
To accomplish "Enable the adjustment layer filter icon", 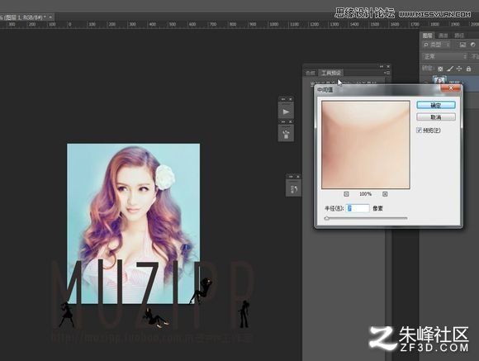I will [473, 45].
